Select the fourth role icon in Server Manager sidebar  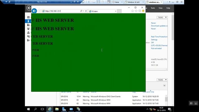(28, 29)
